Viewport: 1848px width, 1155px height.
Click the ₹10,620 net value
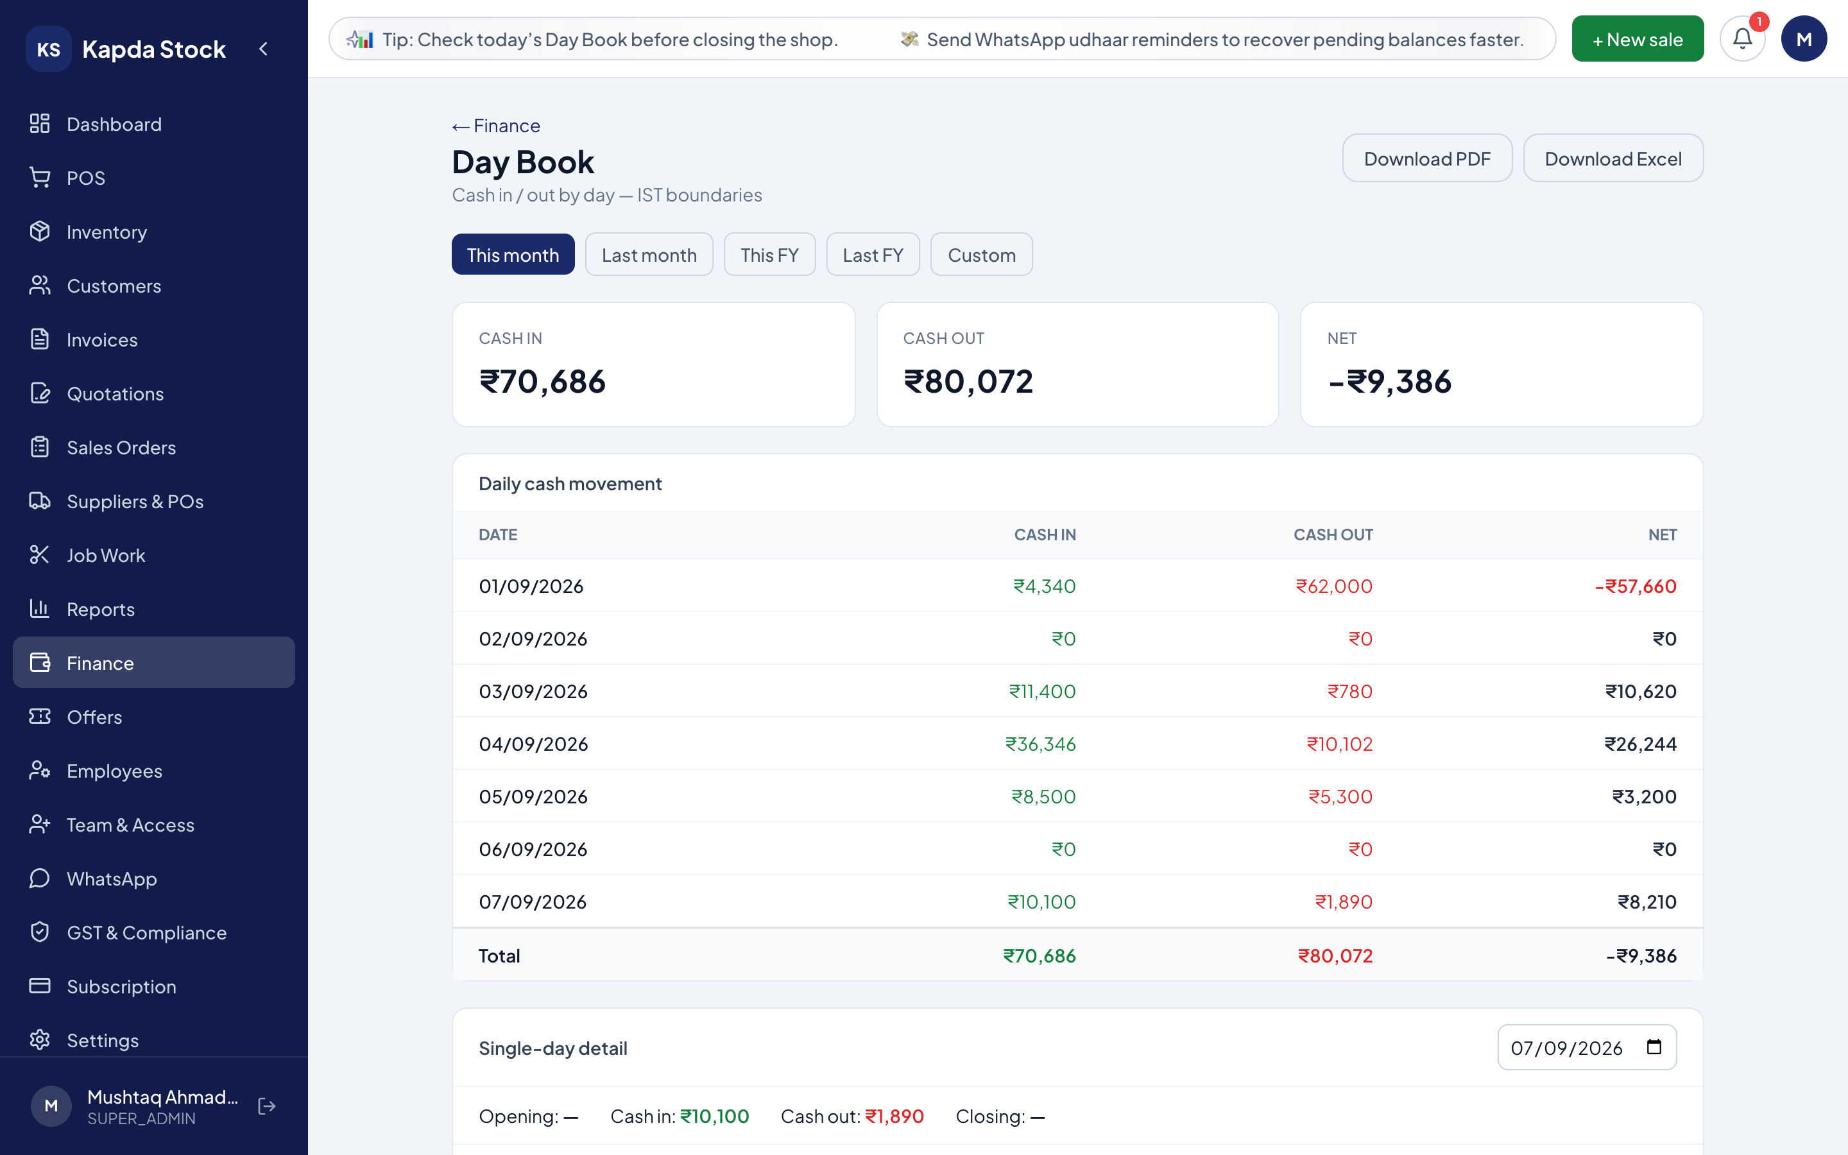(1641, 691)
